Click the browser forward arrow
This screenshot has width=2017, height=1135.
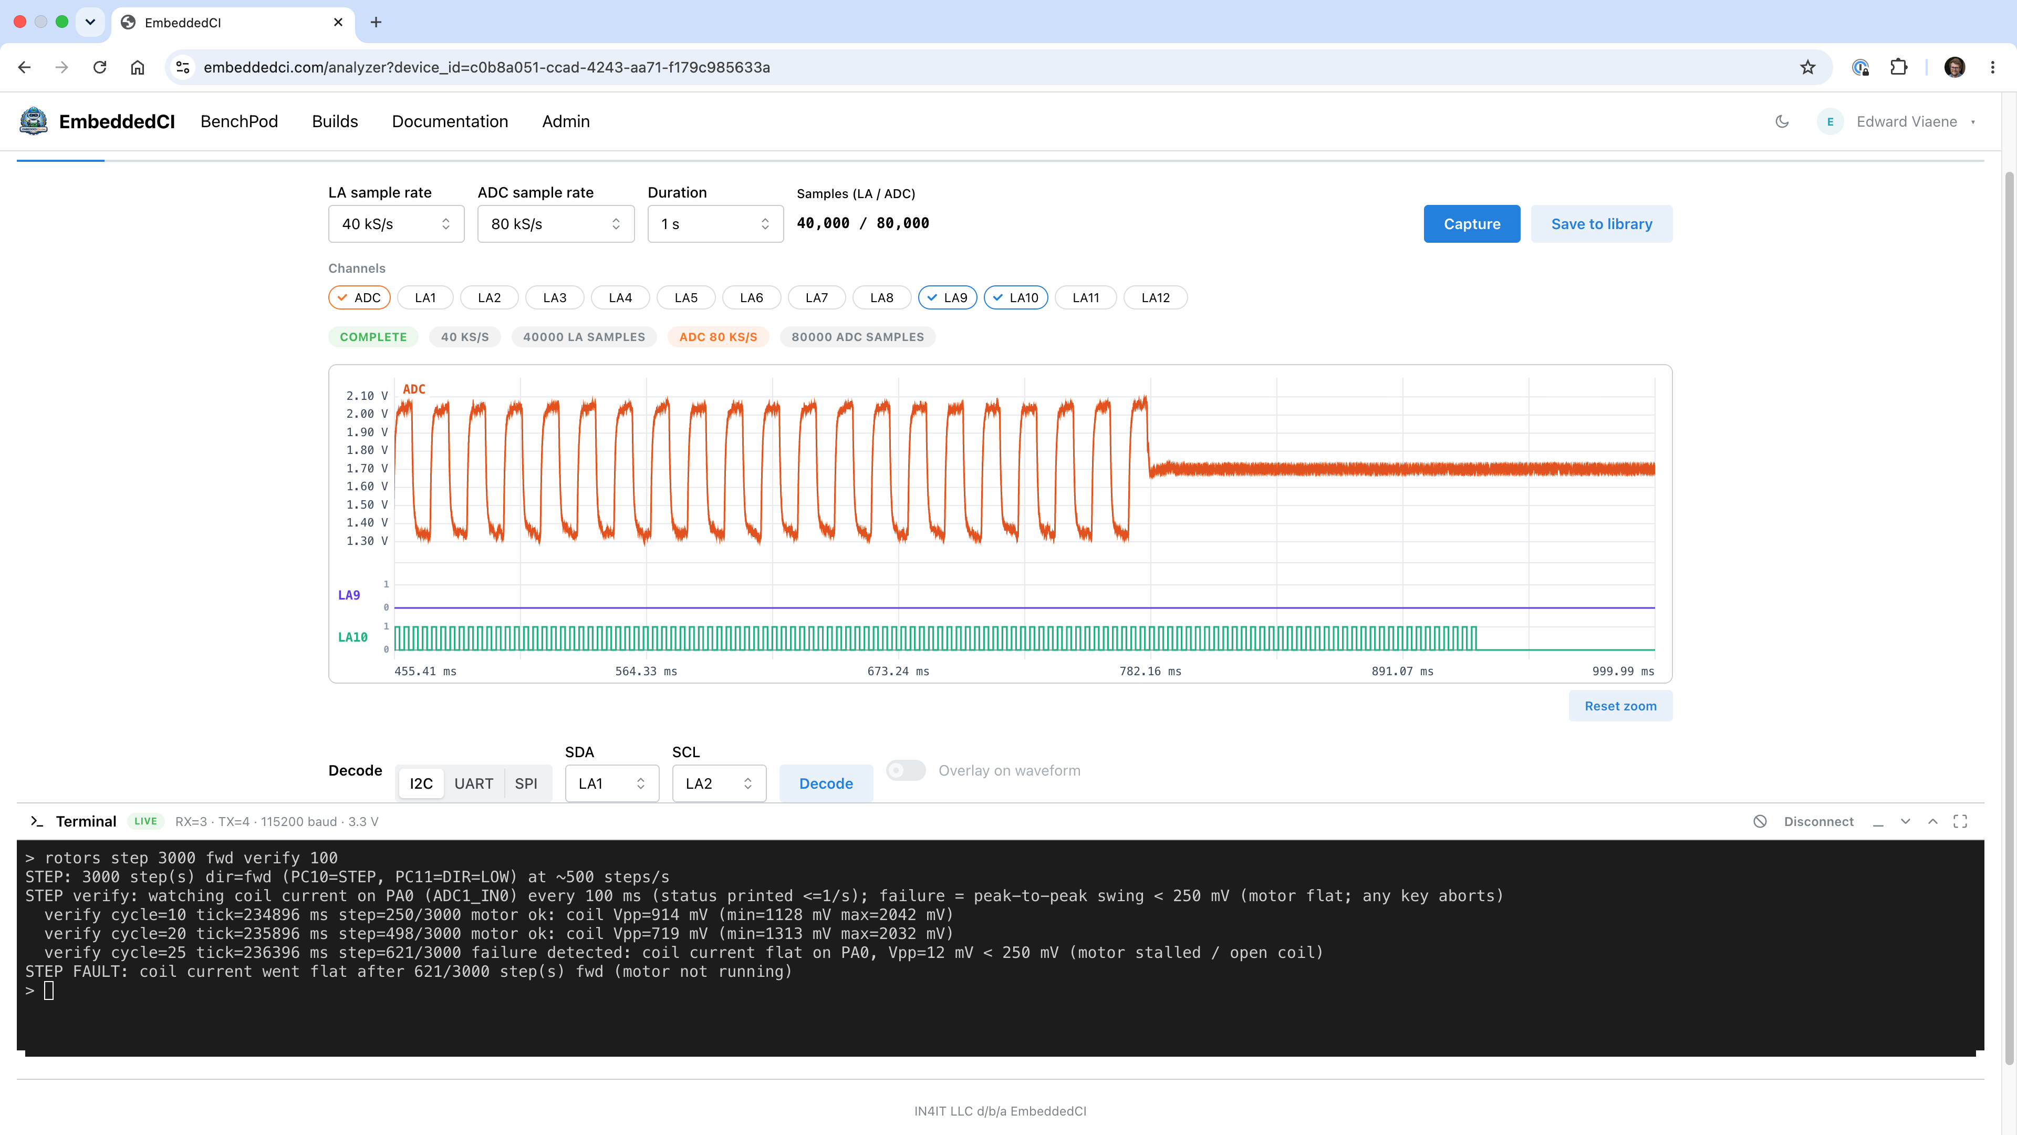pos(62,67)
